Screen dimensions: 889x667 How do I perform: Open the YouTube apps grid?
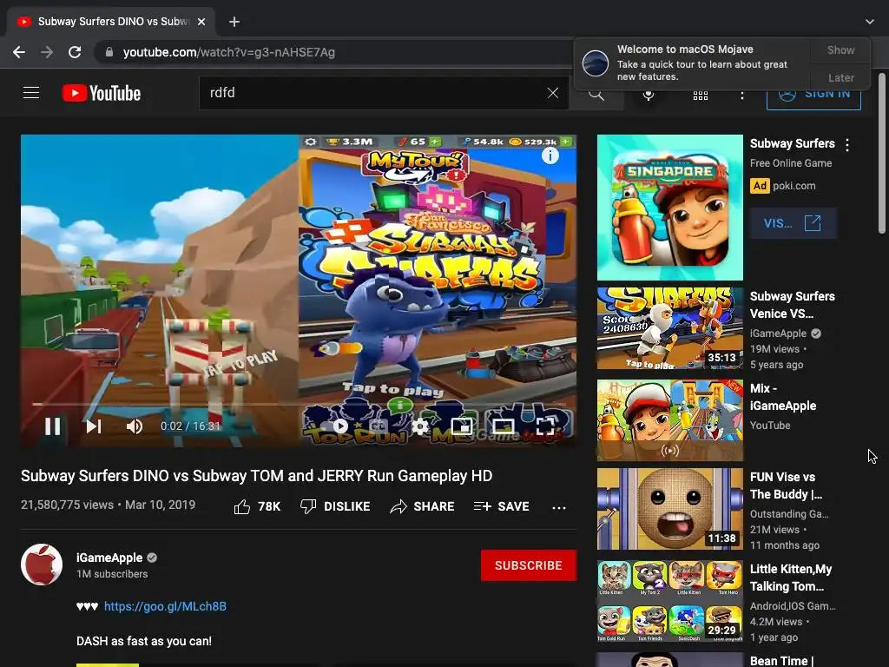coord(701,96)
